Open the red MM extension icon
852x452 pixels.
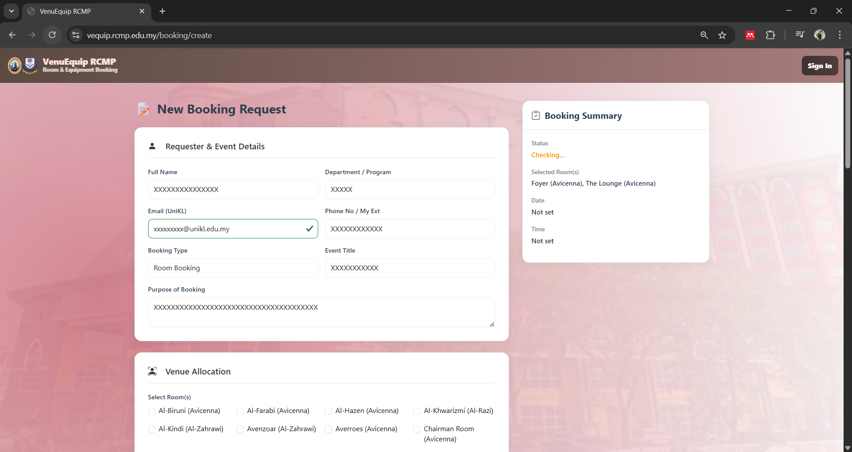pos(750,35)
